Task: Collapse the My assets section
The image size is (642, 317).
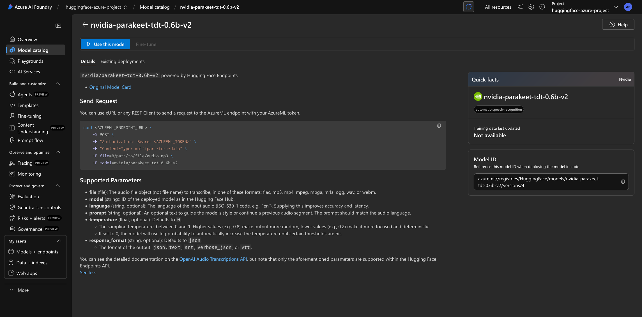Action: pyautogui.click(x=59, y=241)
